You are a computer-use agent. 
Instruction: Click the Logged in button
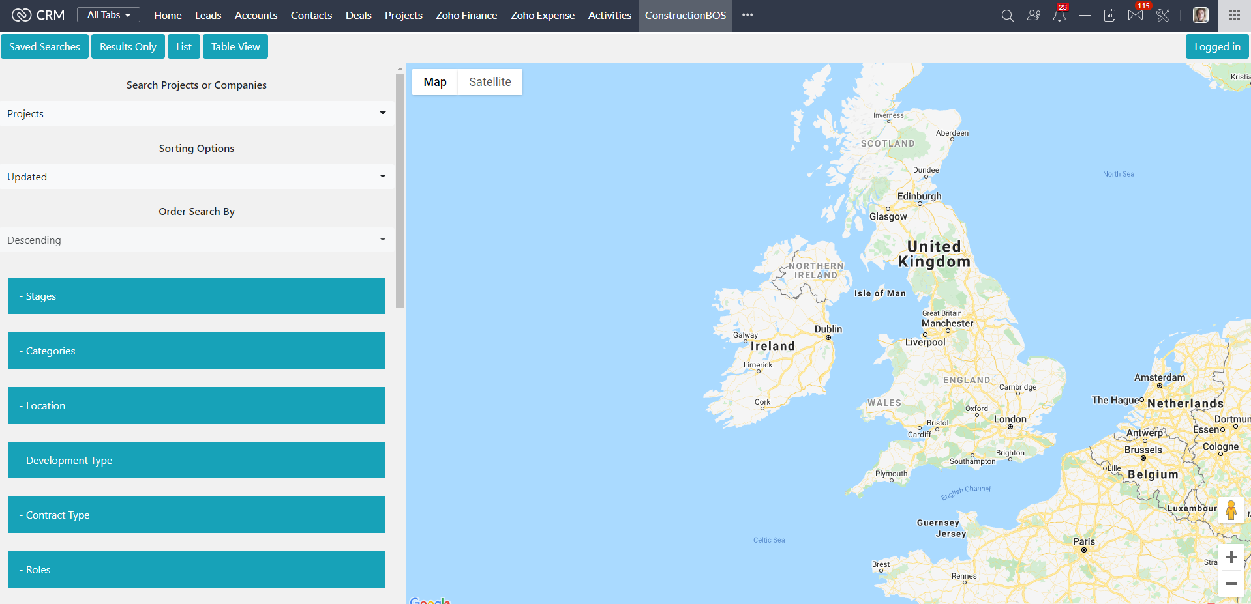[1217, 46]
